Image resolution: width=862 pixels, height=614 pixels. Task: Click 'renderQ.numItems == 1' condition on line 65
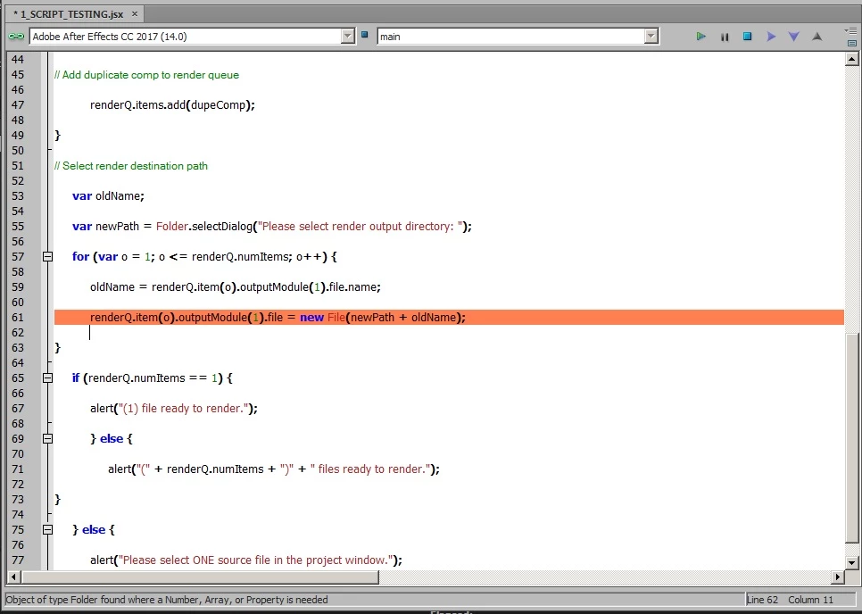tap(153, 378)
